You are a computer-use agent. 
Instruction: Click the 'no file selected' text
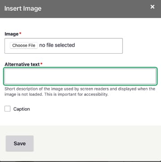[x=57, y=45]
